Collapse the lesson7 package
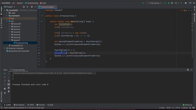This screenshot has width=196, height=110. pos(9,40)
